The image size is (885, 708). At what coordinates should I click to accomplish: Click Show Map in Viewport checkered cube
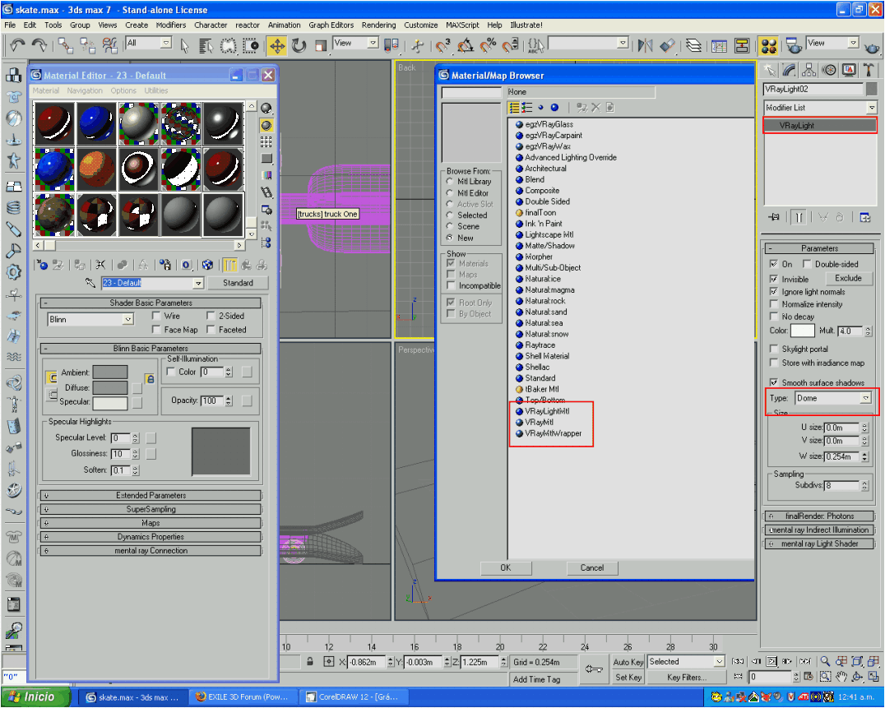click(208, 265)
